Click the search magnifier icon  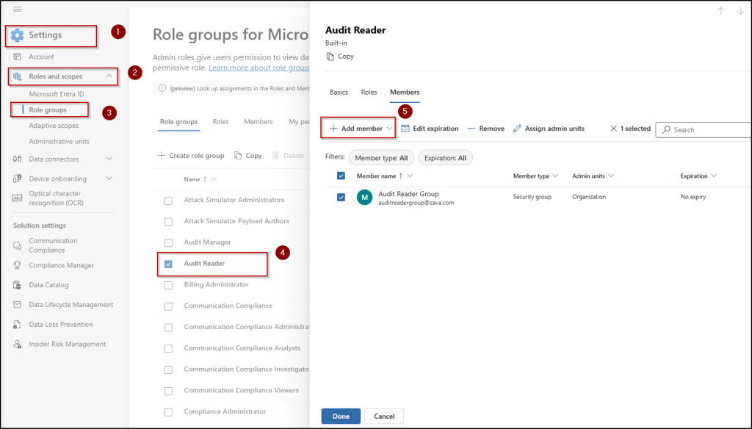pyautogui.click(x=666, y=129)
